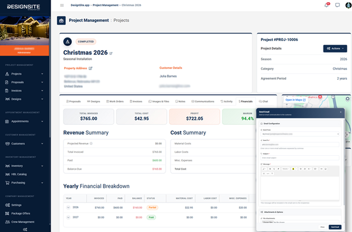The height and width of the screenshot is (232, 352).
Task: Click the tree icon next to the Completed badge
Action: pos(68,41)
